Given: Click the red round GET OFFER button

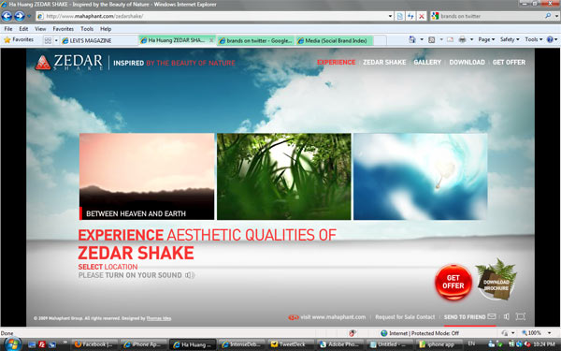Looking at the screenshot, I should point(453,282).
